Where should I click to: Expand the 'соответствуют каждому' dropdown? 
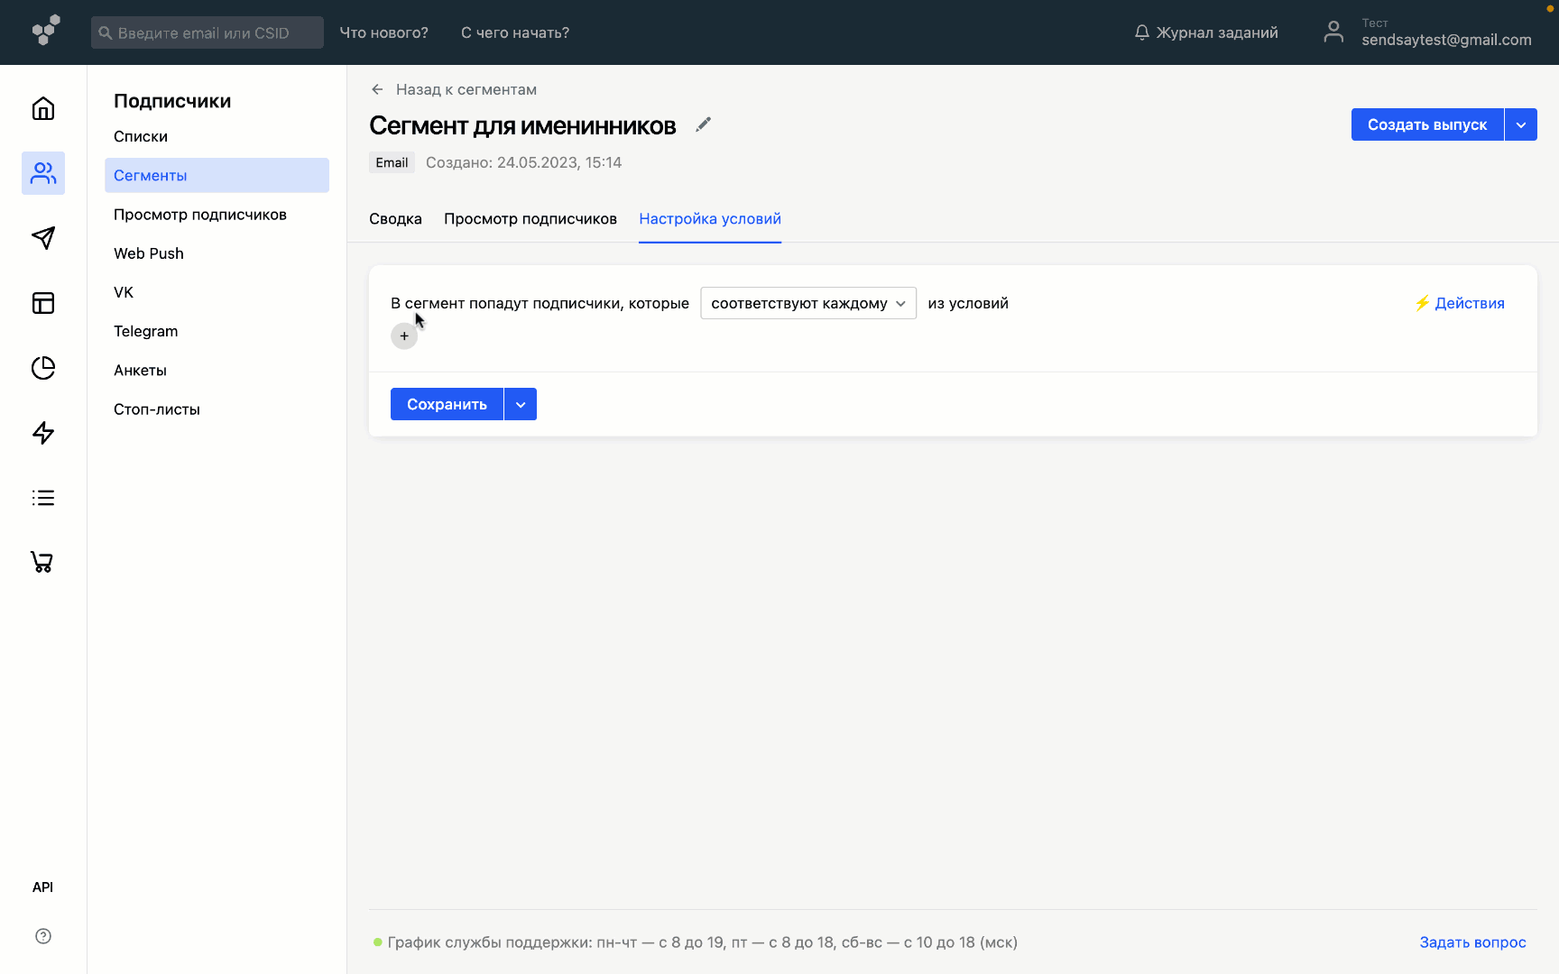[807, 303]
